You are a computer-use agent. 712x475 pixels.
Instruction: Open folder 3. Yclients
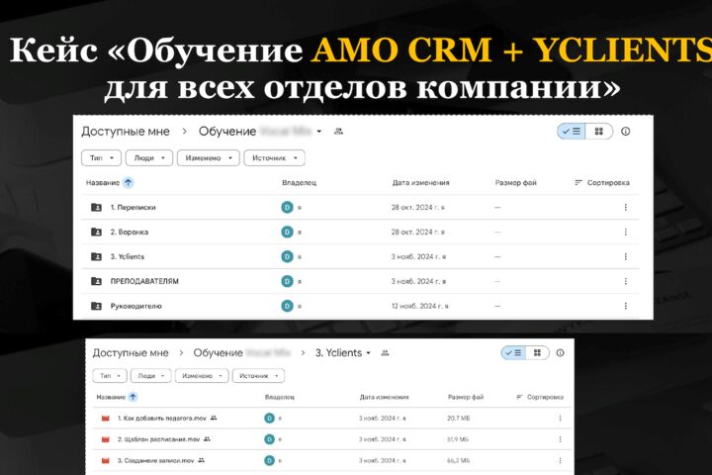pos(128,256)
